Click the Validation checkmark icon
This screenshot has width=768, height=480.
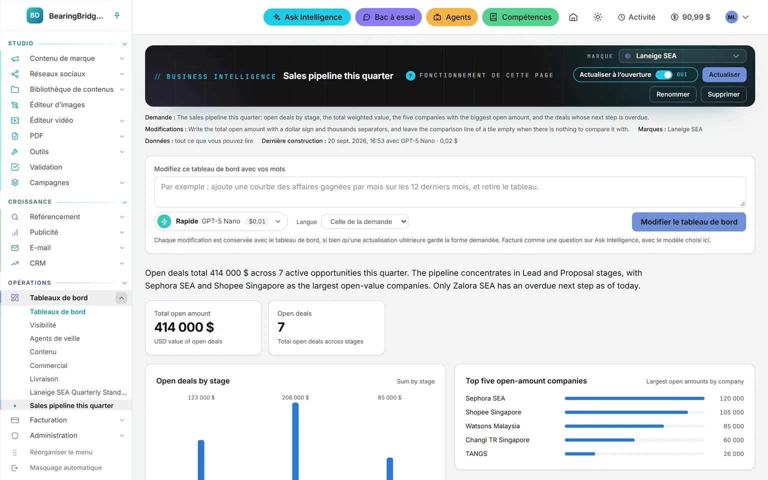point(15,167)
